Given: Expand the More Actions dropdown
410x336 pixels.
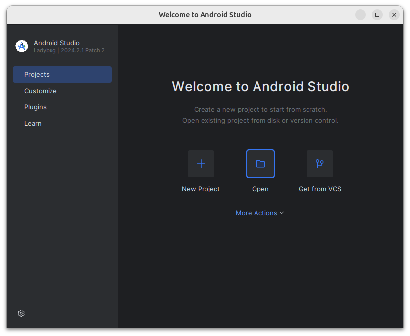Looking at the screenshot, I should pyautogui.click(x=260, y=213).
